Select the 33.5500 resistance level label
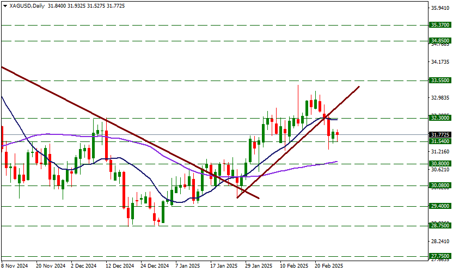 pyautogui.click(x=440, y=81)
